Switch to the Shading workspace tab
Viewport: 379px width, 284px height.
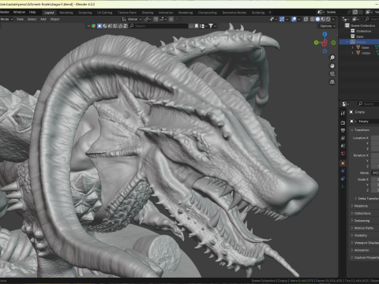click(148, 13)
